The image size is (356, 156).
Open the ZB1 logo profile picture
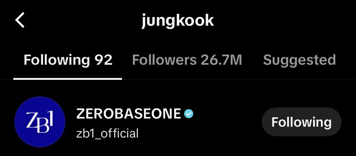(40, 122)
